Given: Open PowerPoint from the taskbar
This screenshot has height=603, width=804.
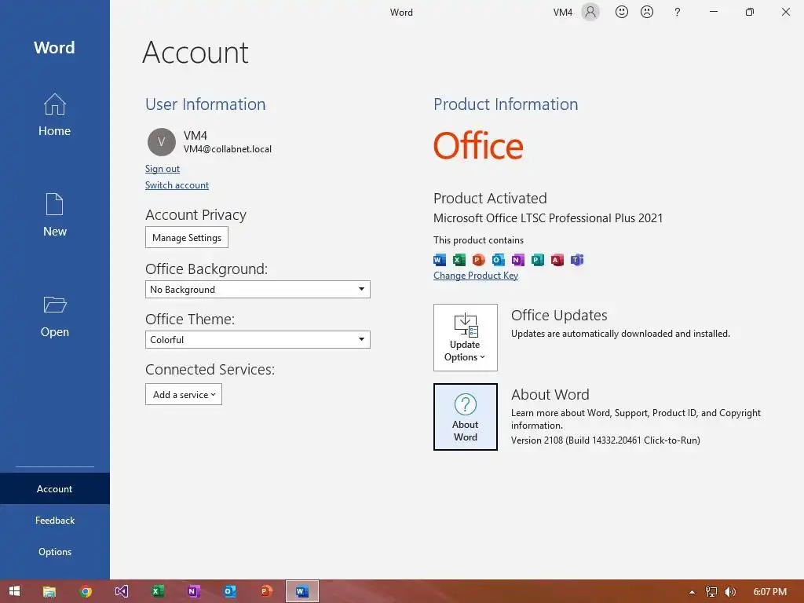Looking at the screenshot, I should point(265,591).
